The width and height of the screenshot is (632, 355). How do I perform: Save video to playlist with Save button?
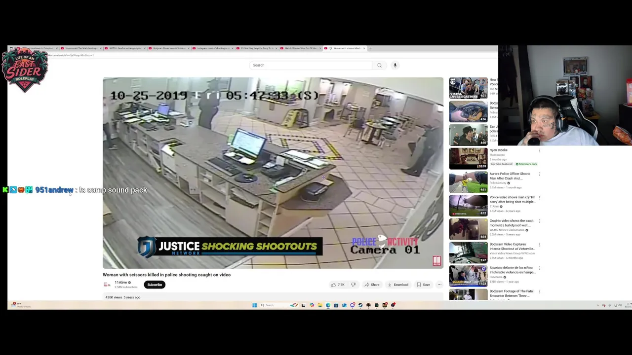coord(423,284)
